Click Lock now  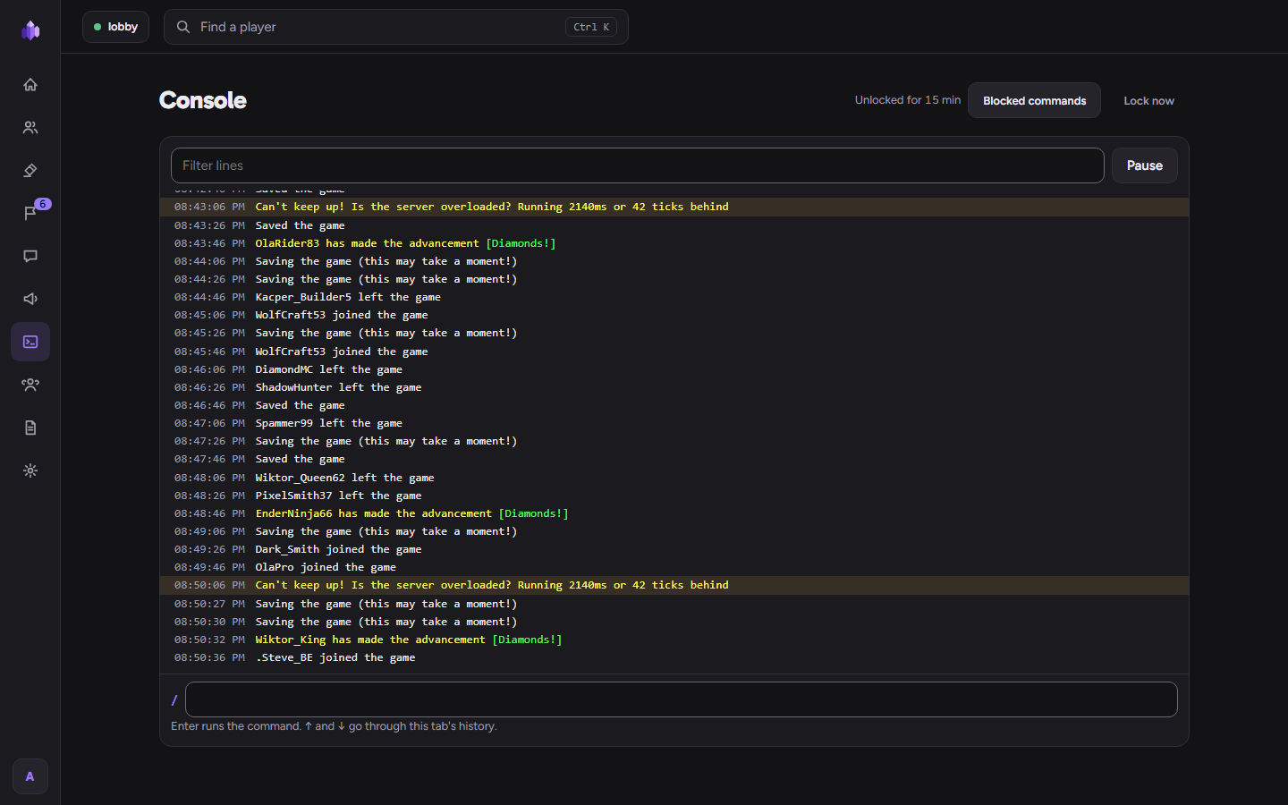click(1148, 100)
